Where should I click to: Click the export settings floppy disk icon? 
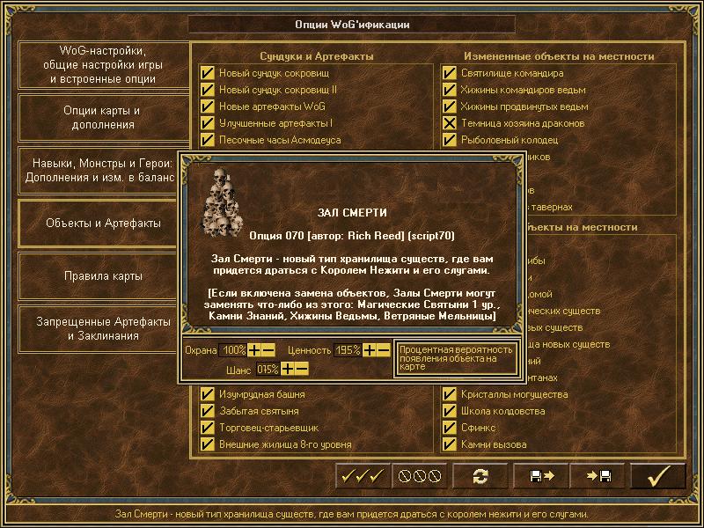click(x=539, y=475)
